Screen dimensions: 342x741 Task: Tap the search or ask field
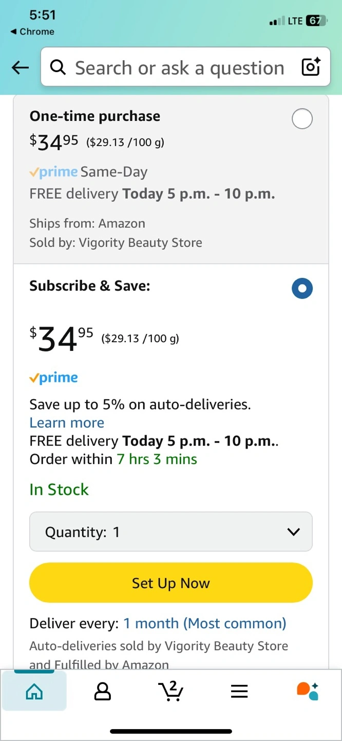point(180,67)
